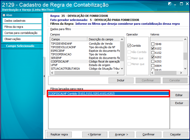Screen dimensions: 190x140
Task: Close the 2129 window
Action: pyautogui.click(x=187, y=4)
